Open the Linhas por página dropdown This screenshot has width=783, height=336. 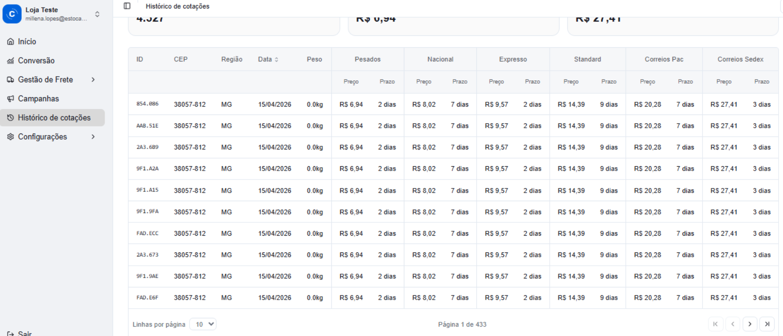coord(203,324)
